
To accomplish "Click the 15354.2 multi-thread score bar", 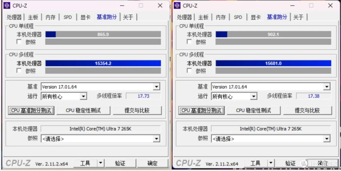I will coord(103,63).
